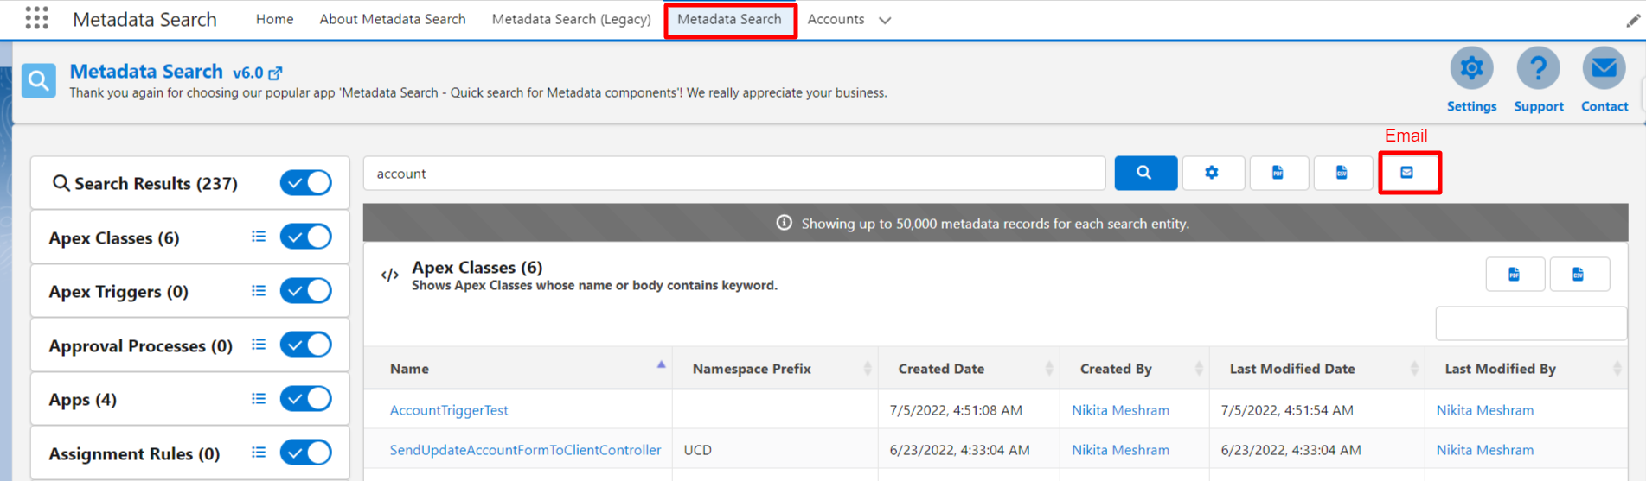The width and height of the screenshot is (1646, 481).
Task: Open the Support help icon
Action: [x=1538, y=69]
